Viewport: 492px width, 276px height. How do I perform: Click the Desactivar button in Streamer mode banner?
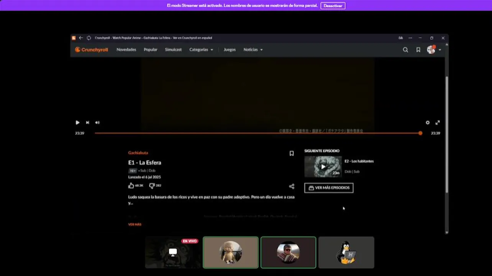(x=333, y=6)
